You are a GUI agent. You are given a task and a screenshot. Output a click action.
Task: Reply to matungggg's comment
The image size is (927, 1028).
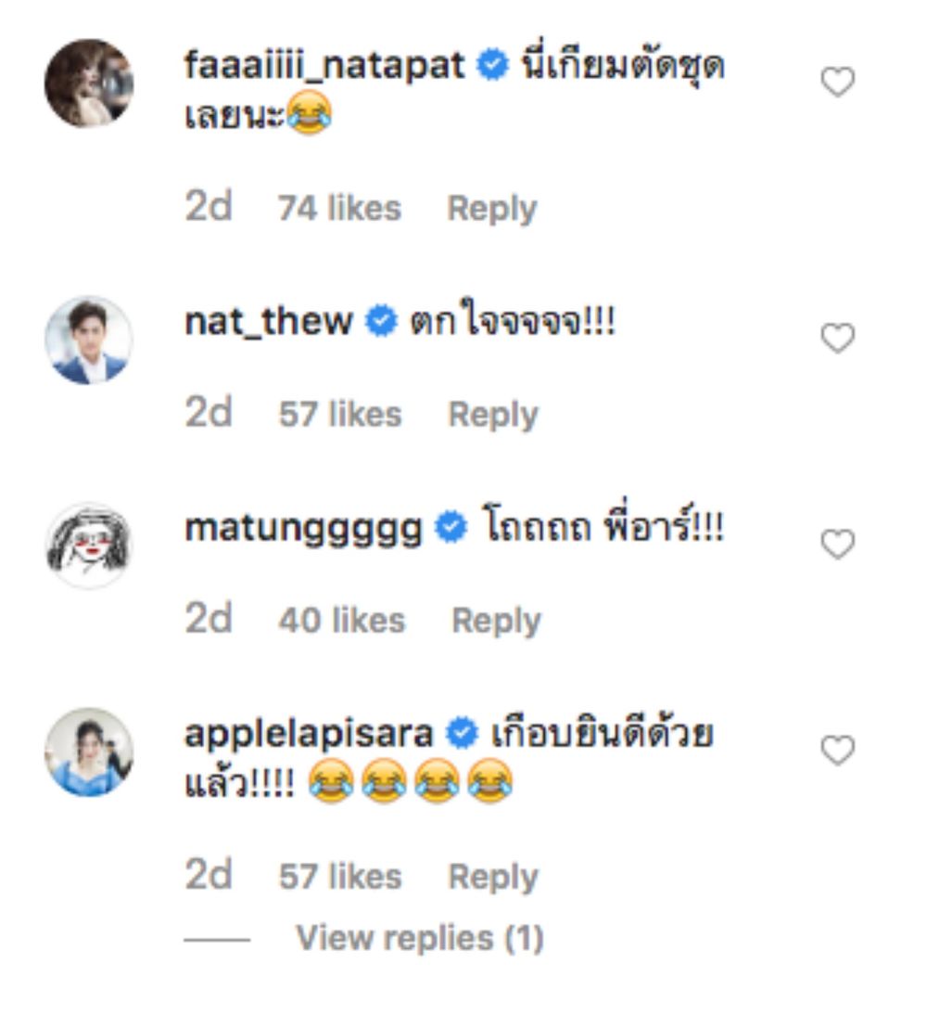point(497,621)
